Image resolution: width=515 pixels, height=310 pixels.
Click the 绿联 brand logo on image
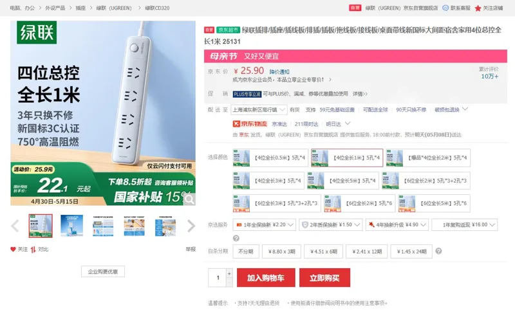(x=37, y=32)
